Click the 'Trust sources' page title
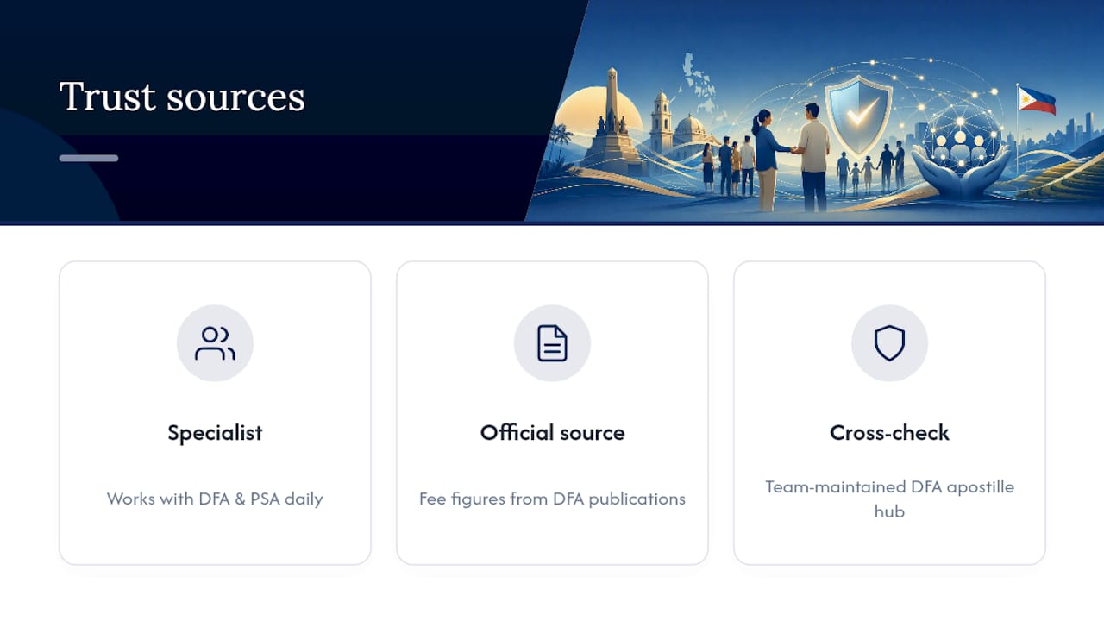Viewport: 1104px width, 621px height. tap(182, 97)
